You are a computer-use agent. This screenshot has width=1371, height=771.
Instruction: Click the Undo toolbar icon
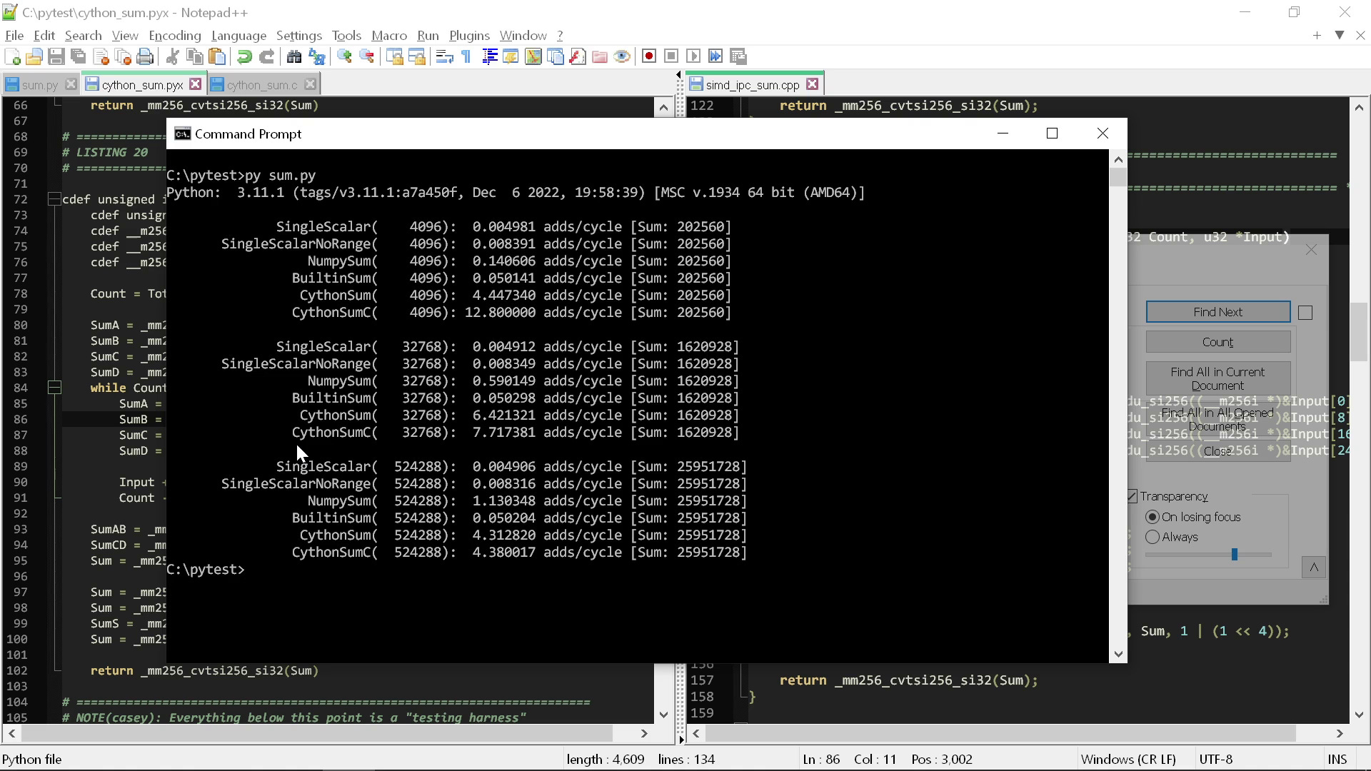[244, 57]
